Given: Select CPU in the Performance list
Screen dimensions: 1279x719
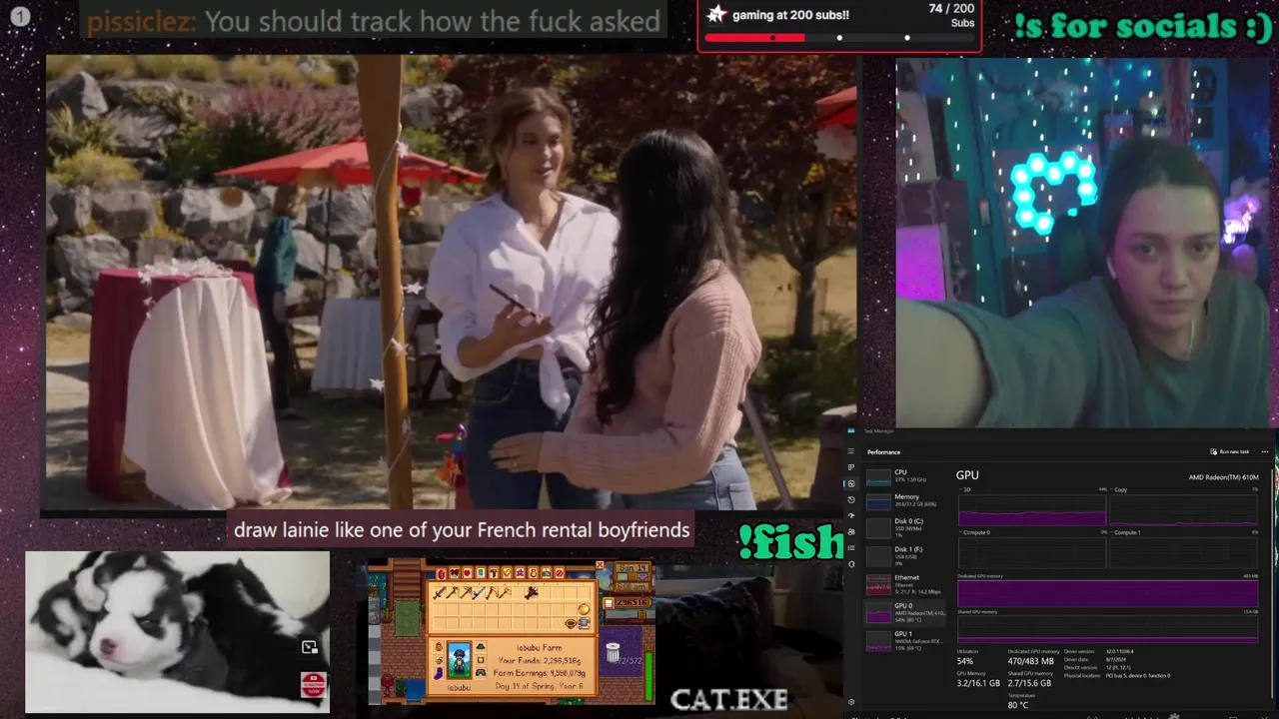Looking at the screenshot, I should [x=904, y=477].
